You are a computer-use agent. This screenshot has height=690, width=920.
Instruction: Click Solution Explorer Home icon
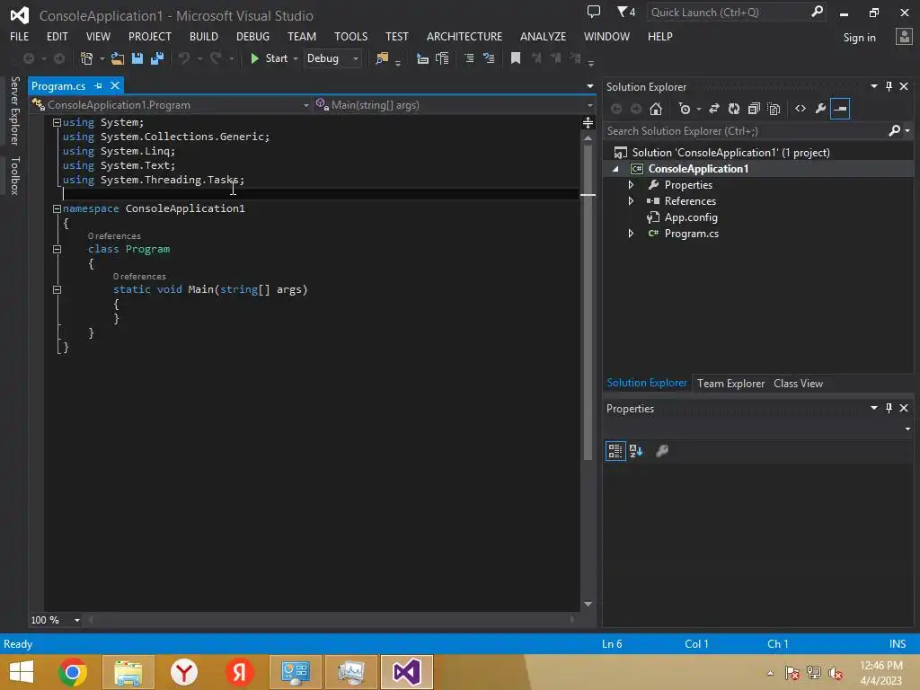click(x=656, y=109)
